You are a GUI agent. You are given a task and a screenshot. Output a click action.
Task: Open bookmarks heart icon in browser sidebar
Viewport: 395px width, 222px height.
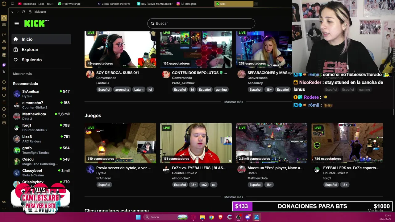(x=4, y=96)
